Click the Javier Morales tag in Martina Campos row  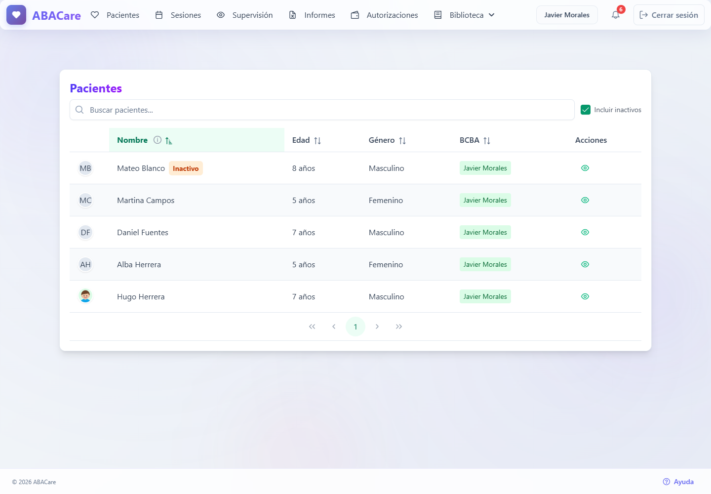[x=485, y=200]
